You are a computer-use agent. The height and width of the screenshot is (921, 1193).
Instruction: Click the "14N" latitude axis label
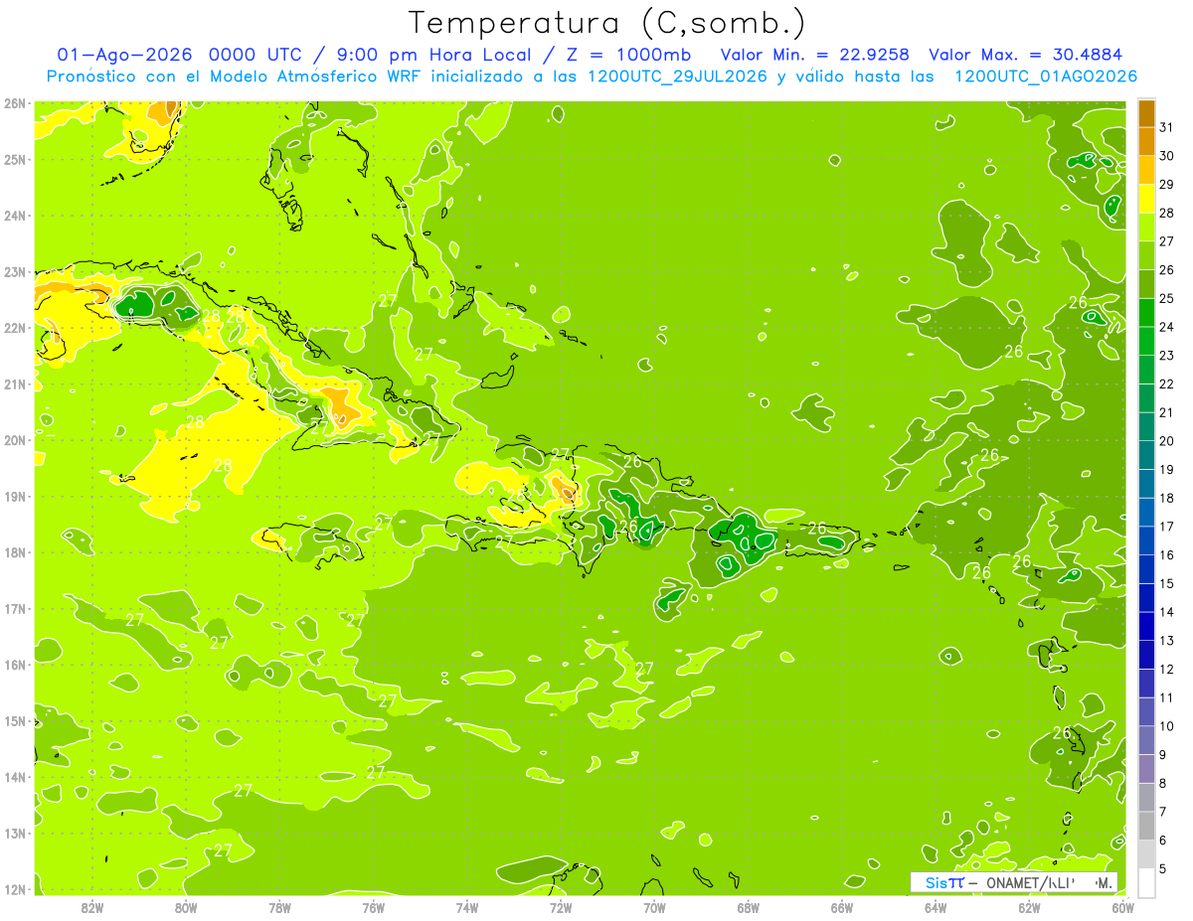15,777
